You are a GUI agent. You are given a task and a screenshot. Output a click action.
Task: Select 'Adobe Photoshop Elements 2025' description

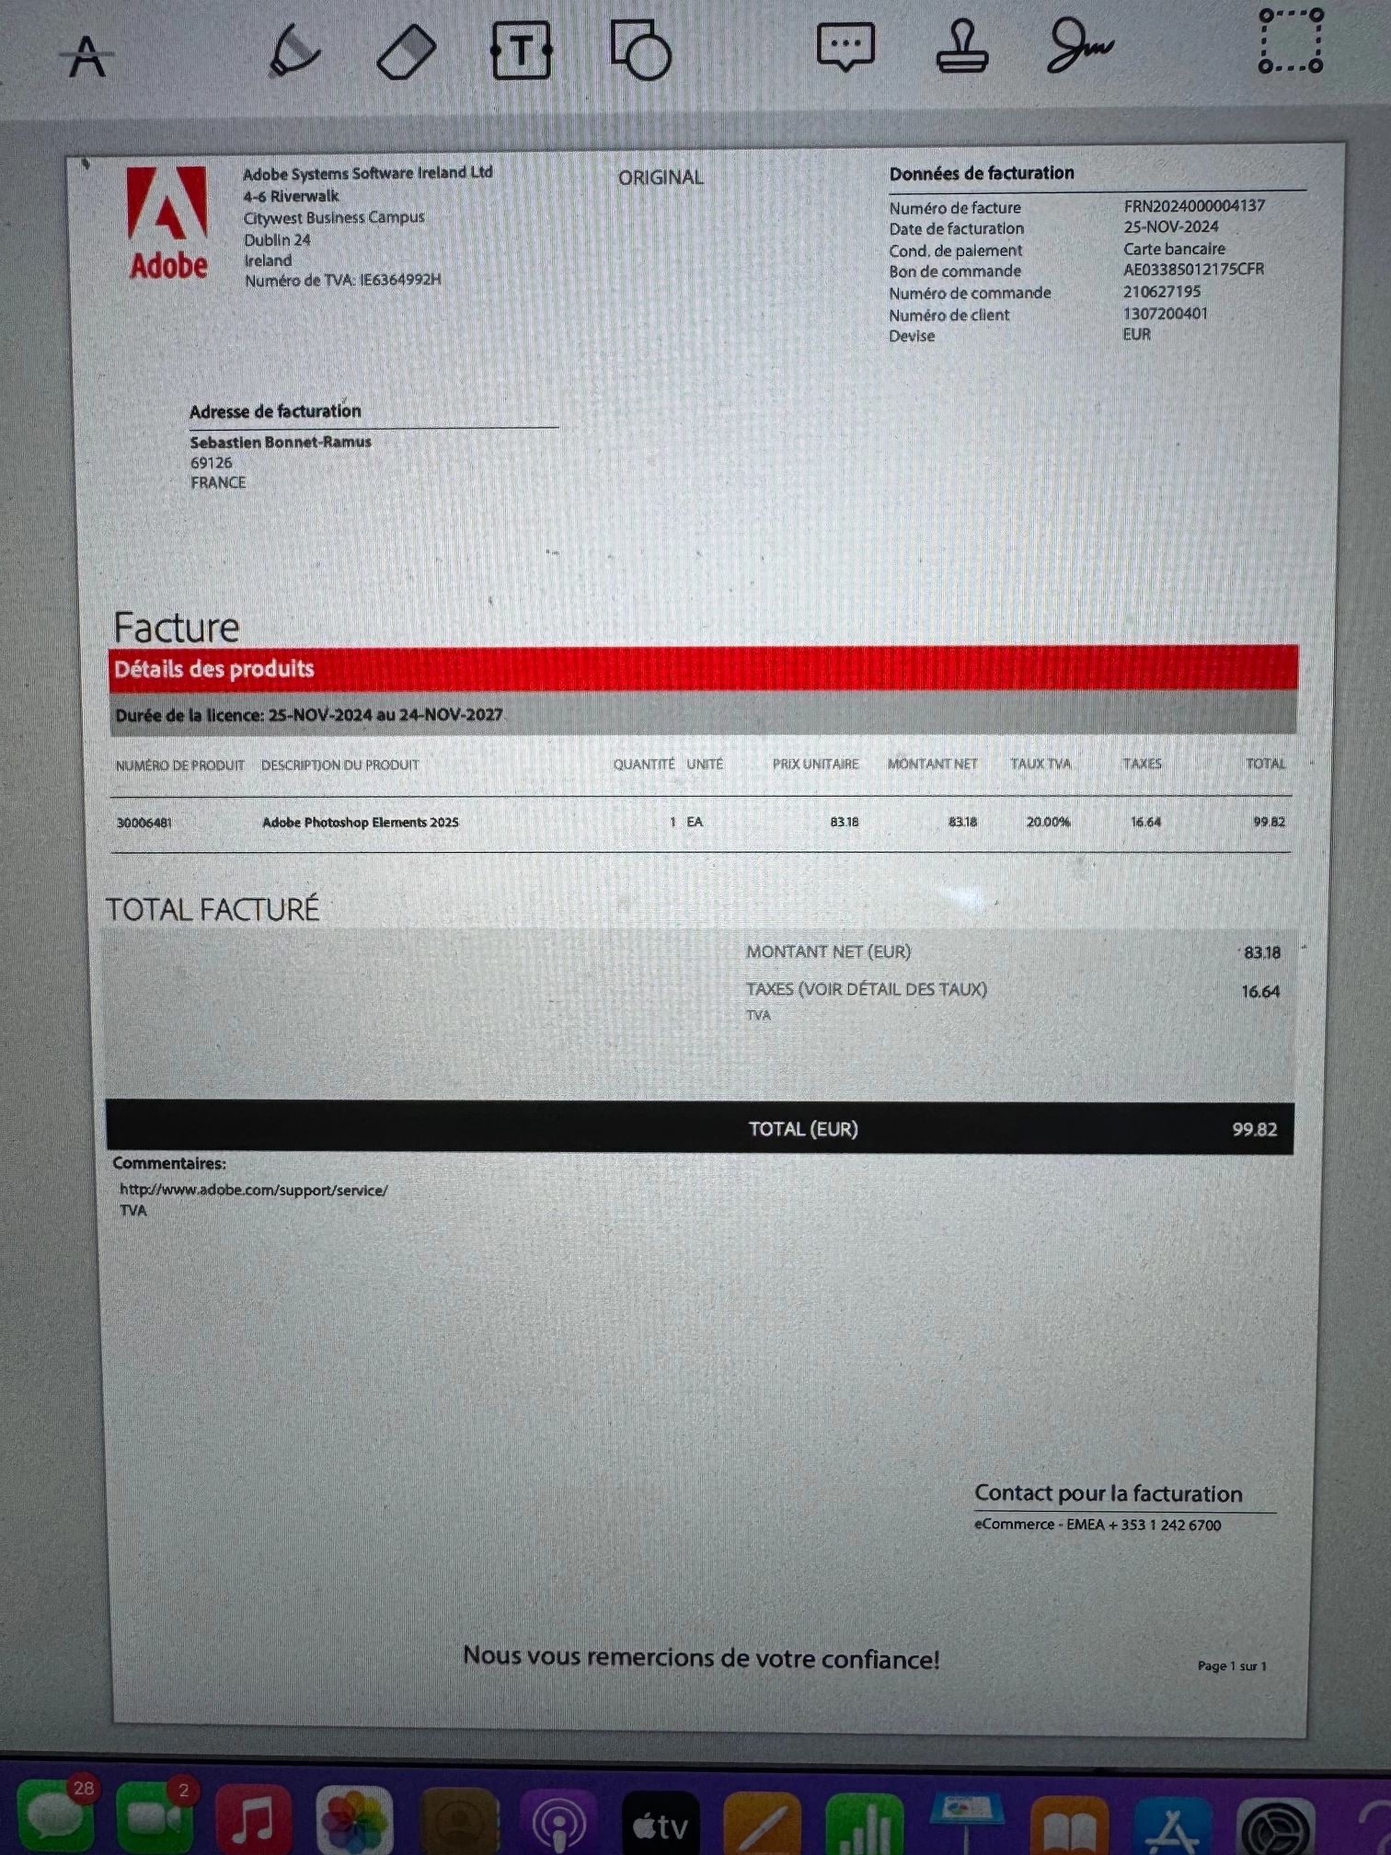click(360, 823)
